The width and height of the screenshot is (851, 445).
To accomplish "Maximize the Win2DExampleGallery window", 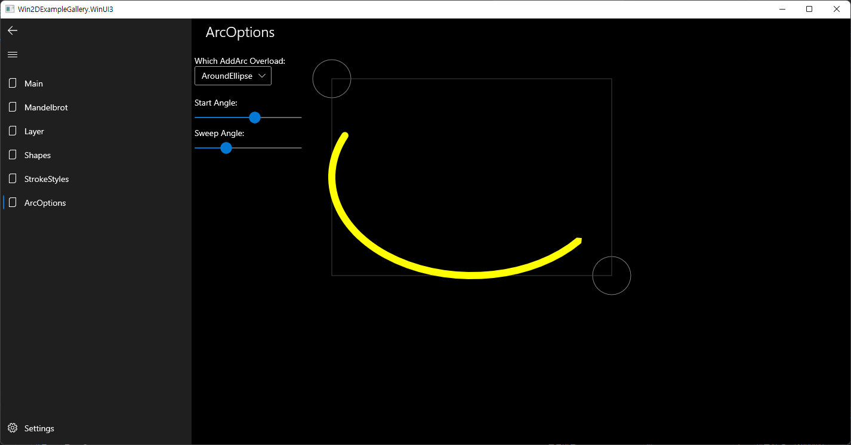I will pos(809,9).
